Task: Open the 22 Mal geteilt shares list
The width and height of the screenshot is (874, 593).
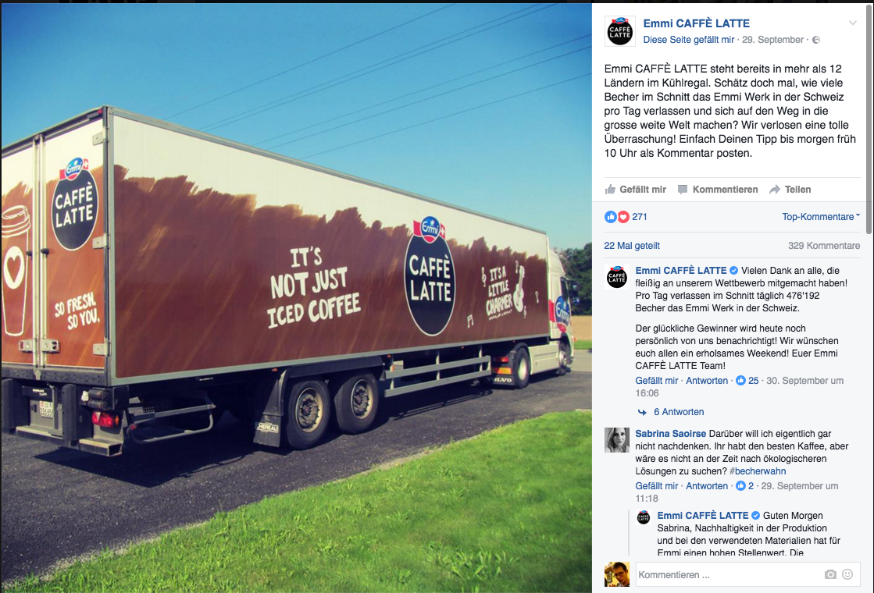Action: point(632,246)
